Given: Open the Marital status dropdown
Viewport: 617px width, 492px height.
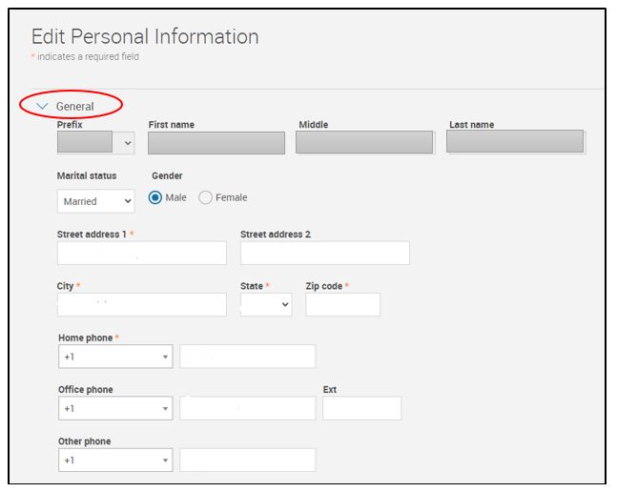Looking at the screenshot, I should 96,201.
